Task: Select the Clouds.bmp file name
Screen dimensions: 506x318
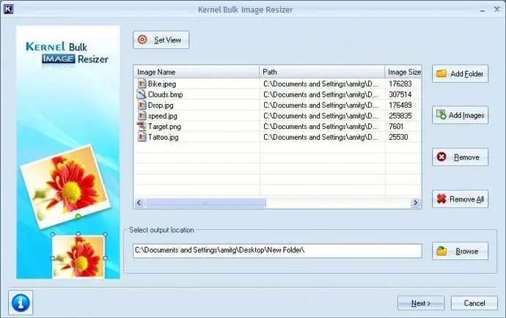Action: [165, 95]
